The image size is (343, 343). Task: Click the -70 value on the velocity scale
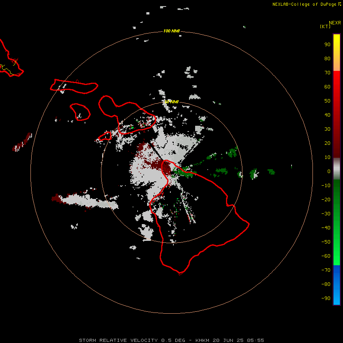tap(326, 270)
